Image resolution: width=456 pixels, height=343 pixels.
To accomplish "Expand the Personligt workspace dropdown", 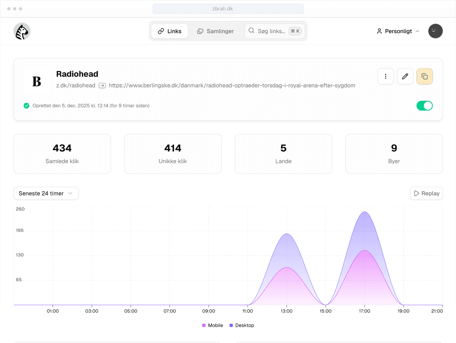I will 398,31.
